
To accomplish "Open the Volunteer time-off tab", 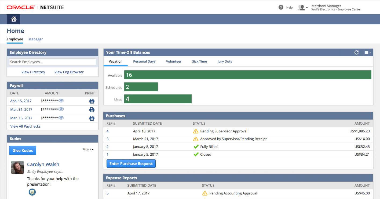I will pyautogui.click(x=174, y=61).
